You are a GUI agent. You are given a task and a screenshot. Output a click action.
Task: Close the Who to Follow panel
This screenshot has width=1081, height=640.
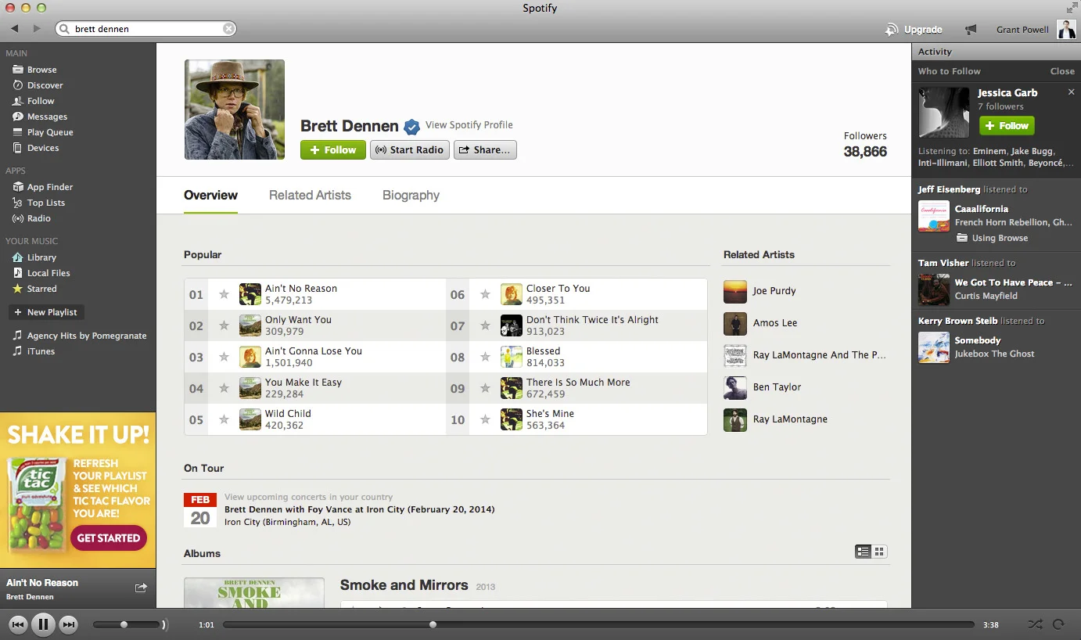click(1062, 71)
